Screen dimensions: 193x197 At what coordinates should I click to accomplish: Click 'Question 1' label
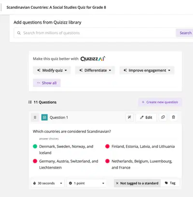coord(59,117)
